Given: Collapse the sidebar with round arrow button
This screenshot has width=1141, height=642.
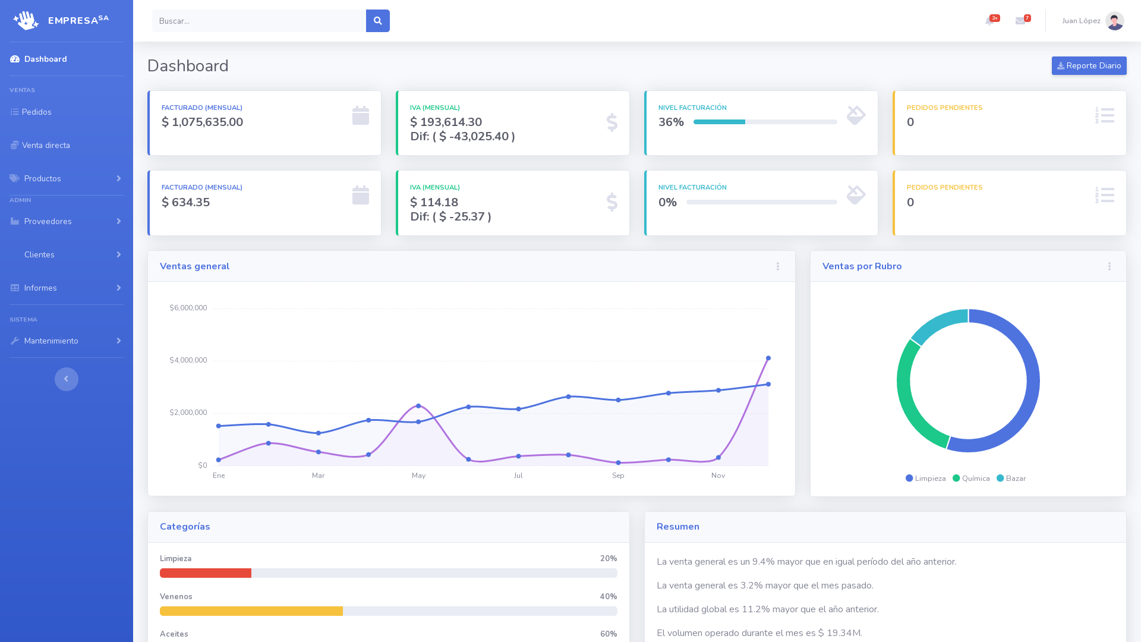Looking at the screenshot, I should click(x=67, y=379).
